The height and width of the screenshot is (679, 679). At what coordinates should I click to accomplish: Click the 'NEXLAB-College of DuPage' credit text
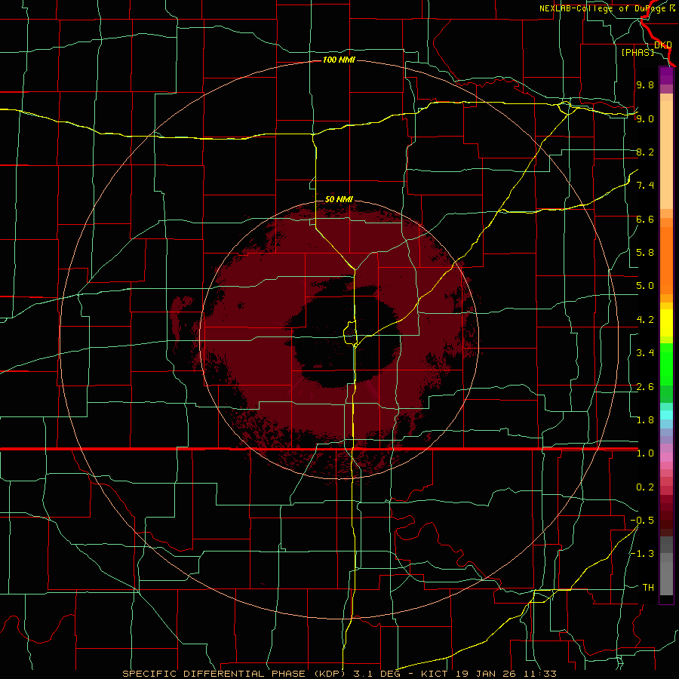[604, 8]
